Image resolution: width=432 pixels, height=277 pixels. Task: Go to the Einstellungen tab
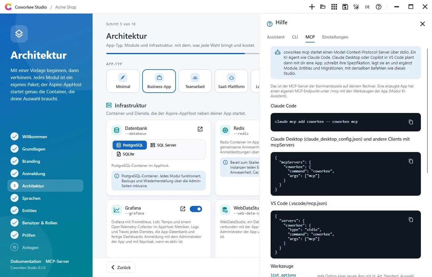(x=335, y=37)
